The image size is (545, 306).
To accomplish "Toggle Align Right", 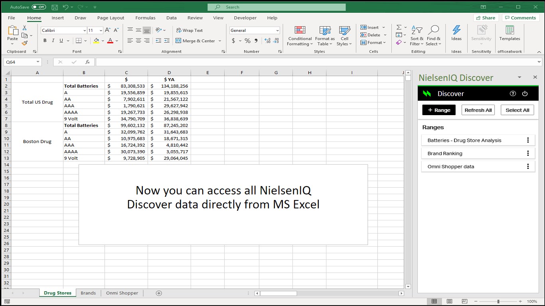I will [x=147, y=41].
